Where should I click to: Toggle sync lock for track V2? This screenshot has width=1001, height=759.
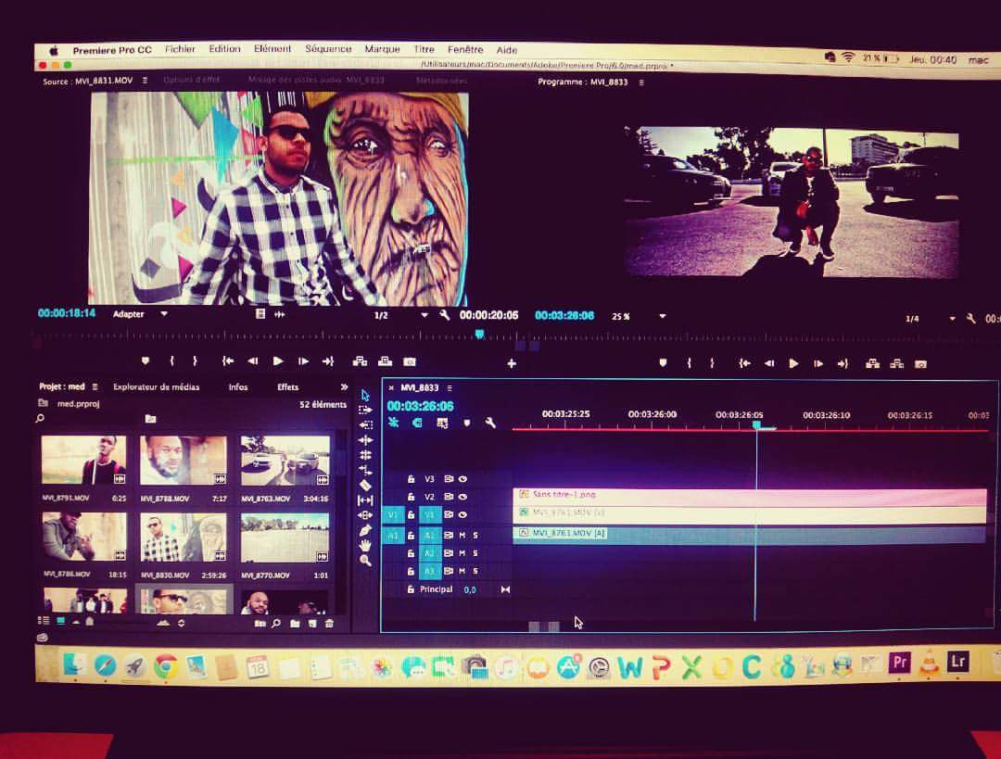click(449, 497)
